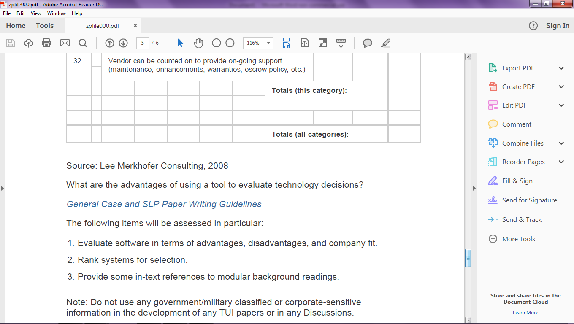This screenshot has width=574, height=324.
Task: Activate the Hand pan tool
Action: [198, 43]
